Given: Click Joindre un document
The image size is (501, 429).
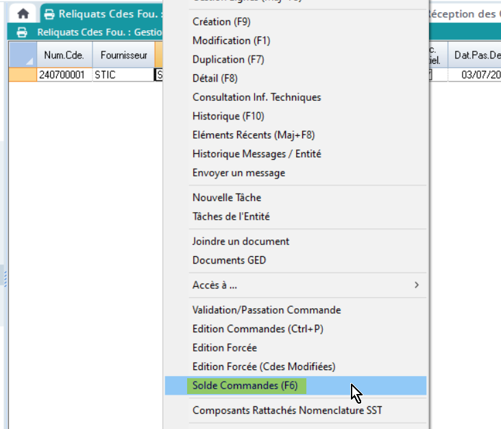Looking at the screenshot, I should tap(241, 242).
